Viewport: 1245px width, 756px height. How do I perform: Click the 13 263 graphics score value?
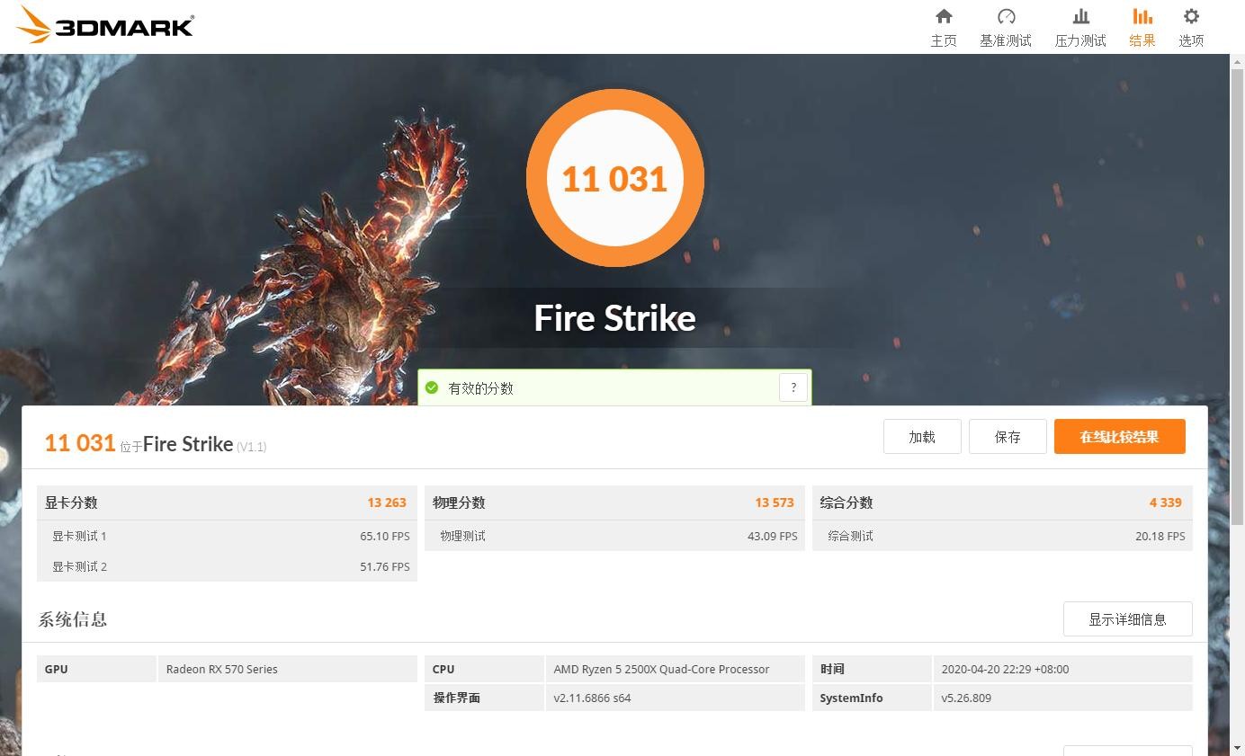pos(387,503)
